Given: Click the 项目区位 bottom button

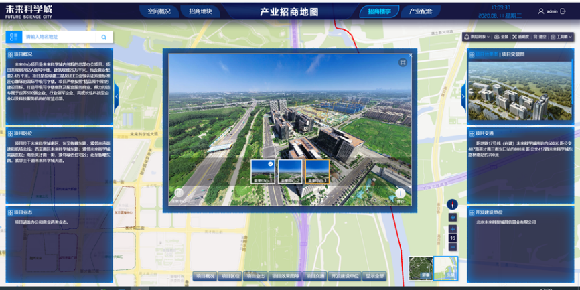Looking at the screenshot, I should [230, 276].
